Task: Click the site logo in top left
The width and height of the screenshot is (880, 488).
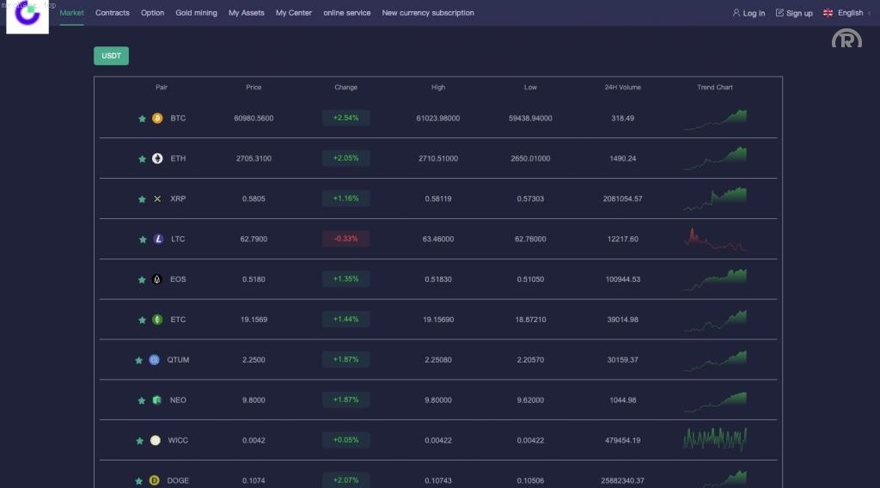Action: pyautogui.click(x=27, y=17)
